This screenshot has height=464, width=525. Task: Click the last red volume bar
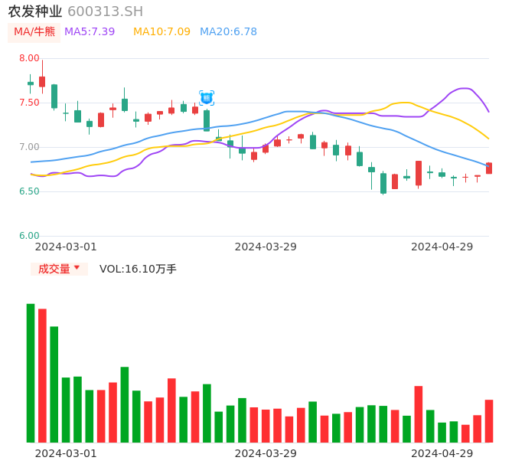[x=489, y=421]
